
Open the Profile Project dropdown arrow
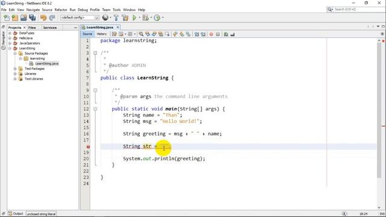tap(162, 17)
